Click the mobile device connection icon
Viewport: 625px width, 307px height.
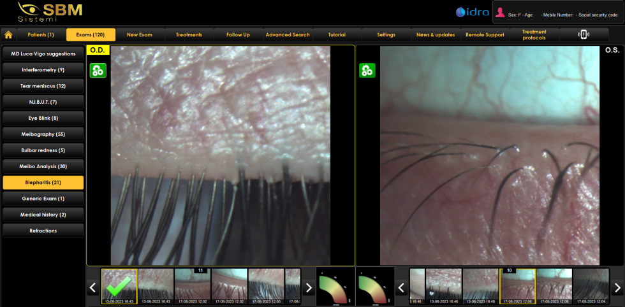click(x=584, y=35)
